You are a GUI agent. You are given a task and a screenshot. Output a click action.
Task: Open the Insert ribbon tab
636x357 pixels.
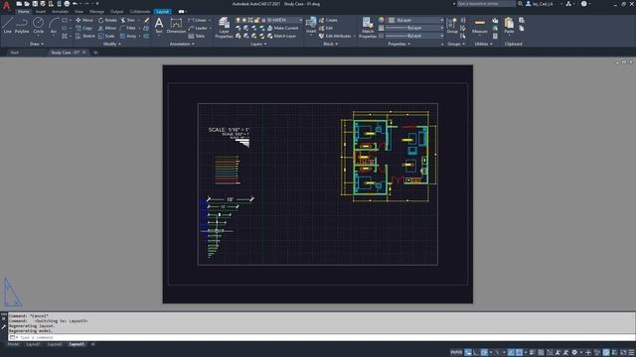41,11
